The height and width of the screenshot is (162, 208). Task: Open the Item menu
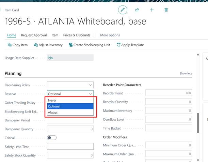coord(55,35)
